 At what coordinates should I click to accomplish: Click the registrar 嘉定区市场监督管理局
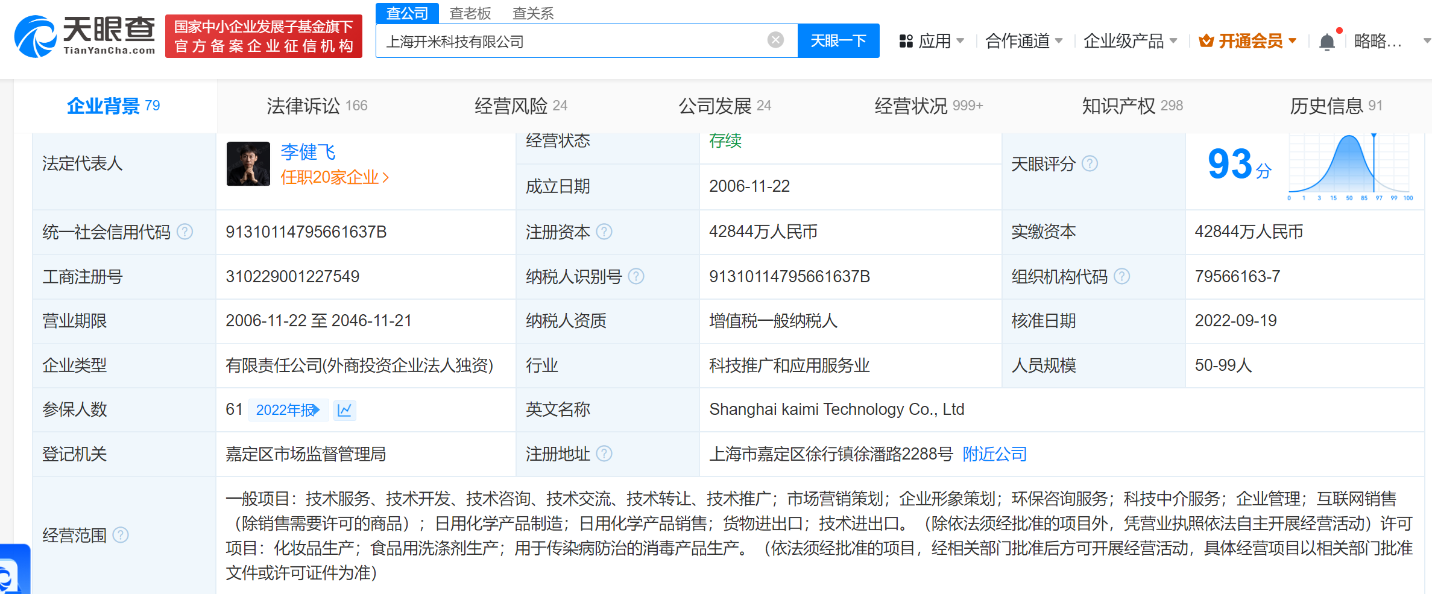click(306, 453)
